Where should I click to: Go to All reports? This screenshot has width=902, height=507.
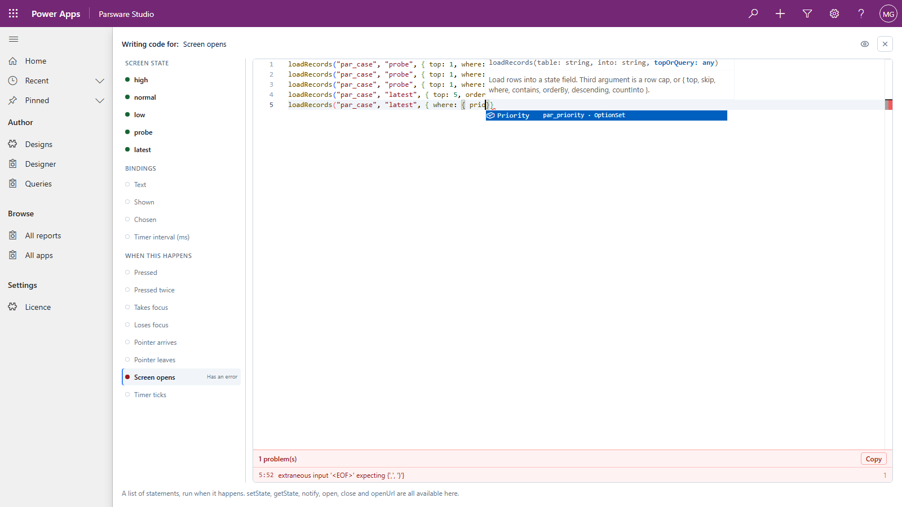[56, 235]
